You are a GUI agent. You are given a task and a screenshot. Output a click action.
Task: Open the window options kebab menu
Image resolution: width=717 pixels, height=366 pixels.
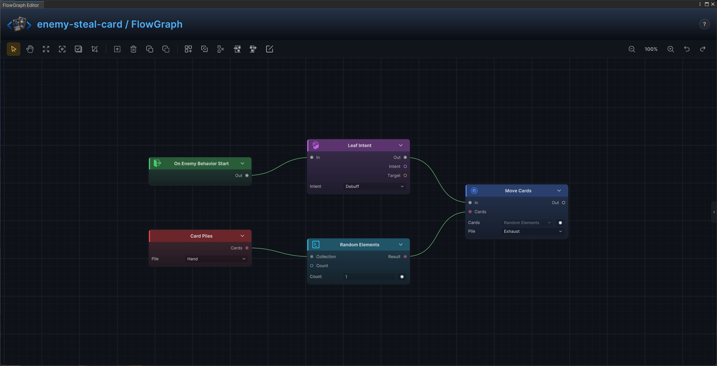(x=700, y=4)
